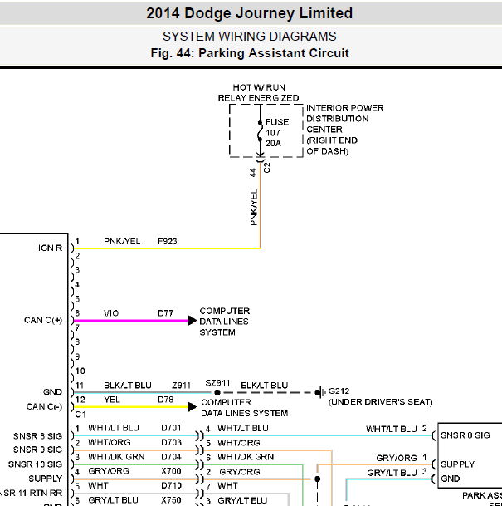Click the dashed BLK/LT BLU wire to G212
The width and height of the screenshot is (502, 506).
click(x=268, y=393)
